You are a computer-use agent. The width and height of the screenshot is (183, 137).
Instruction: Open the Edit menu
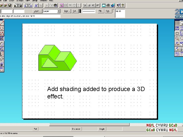coord(5,1)
